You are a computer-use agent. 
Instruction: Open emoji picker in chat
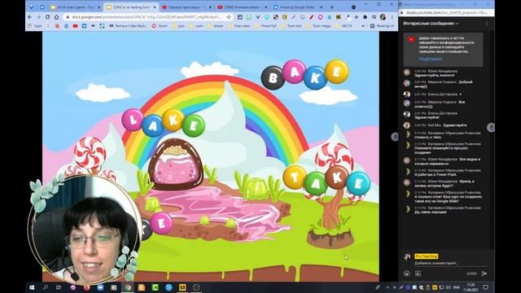tap(407, 273)
